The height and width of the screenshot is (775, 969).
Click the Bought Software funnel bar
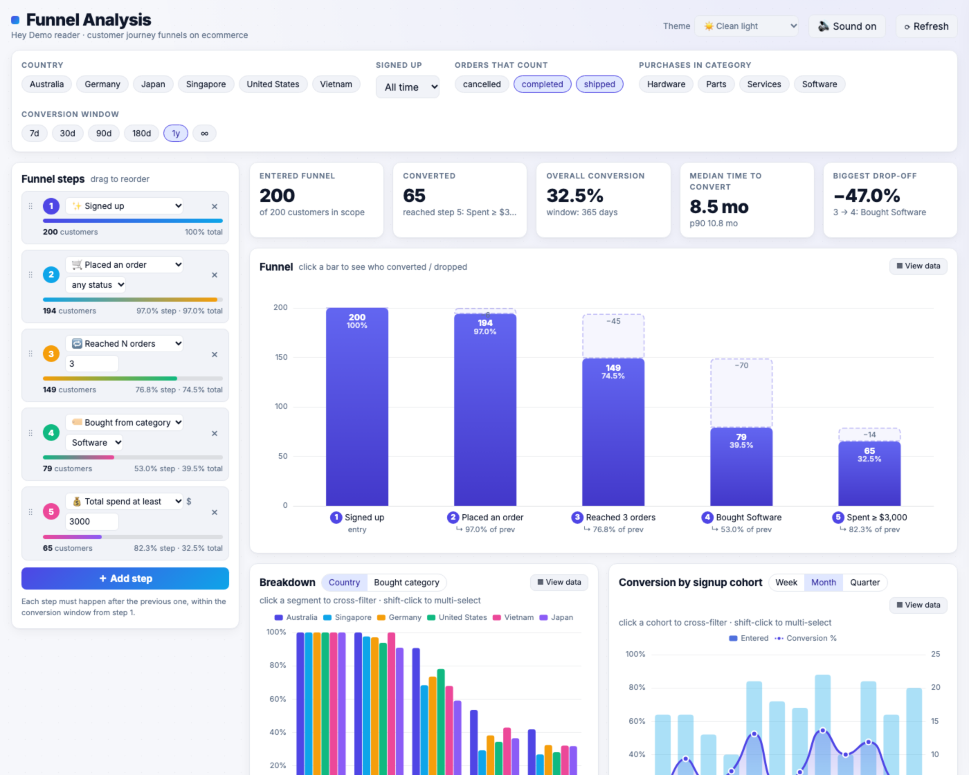pyautogui.click(x=741, y=466)
